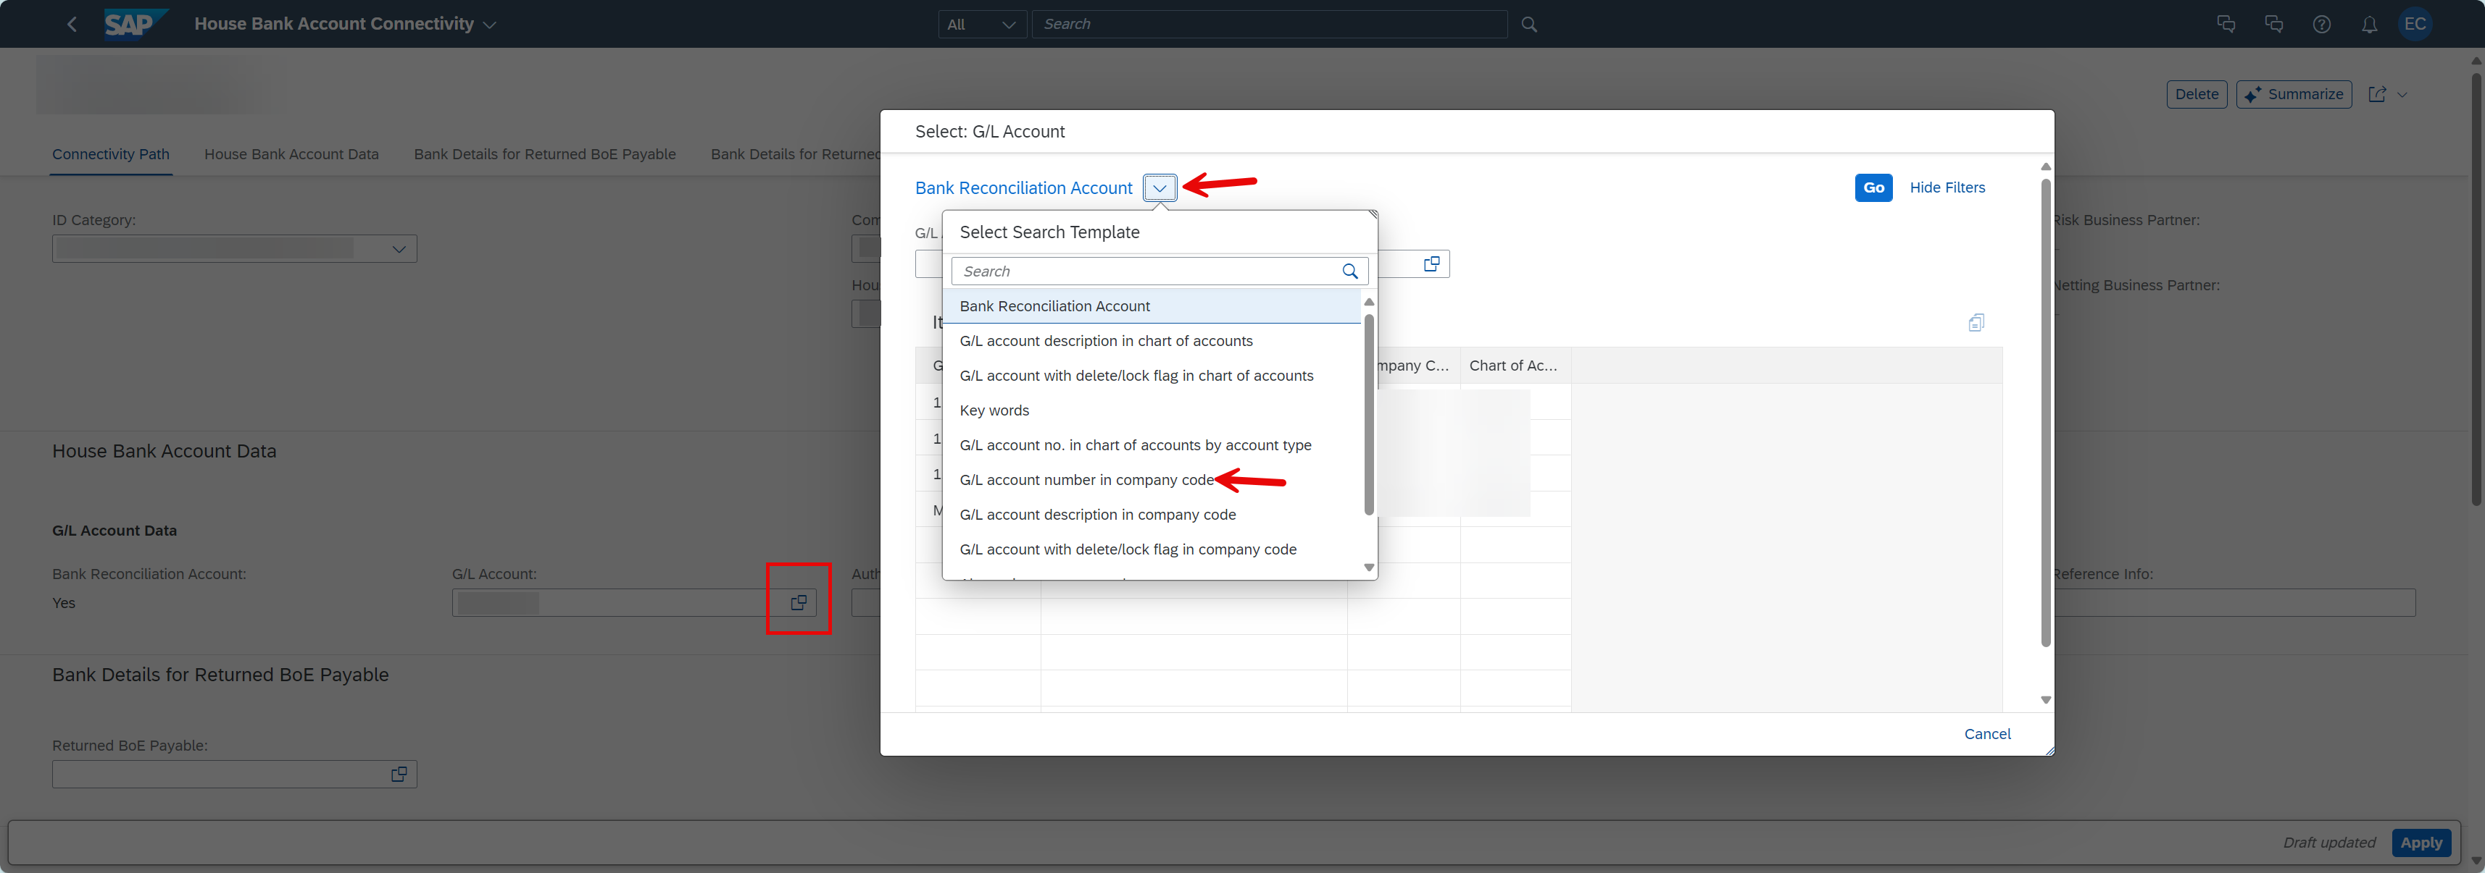The image size is (2485, 873).
Task: Switch to House Bank Account Data tab
Action: 291,154
